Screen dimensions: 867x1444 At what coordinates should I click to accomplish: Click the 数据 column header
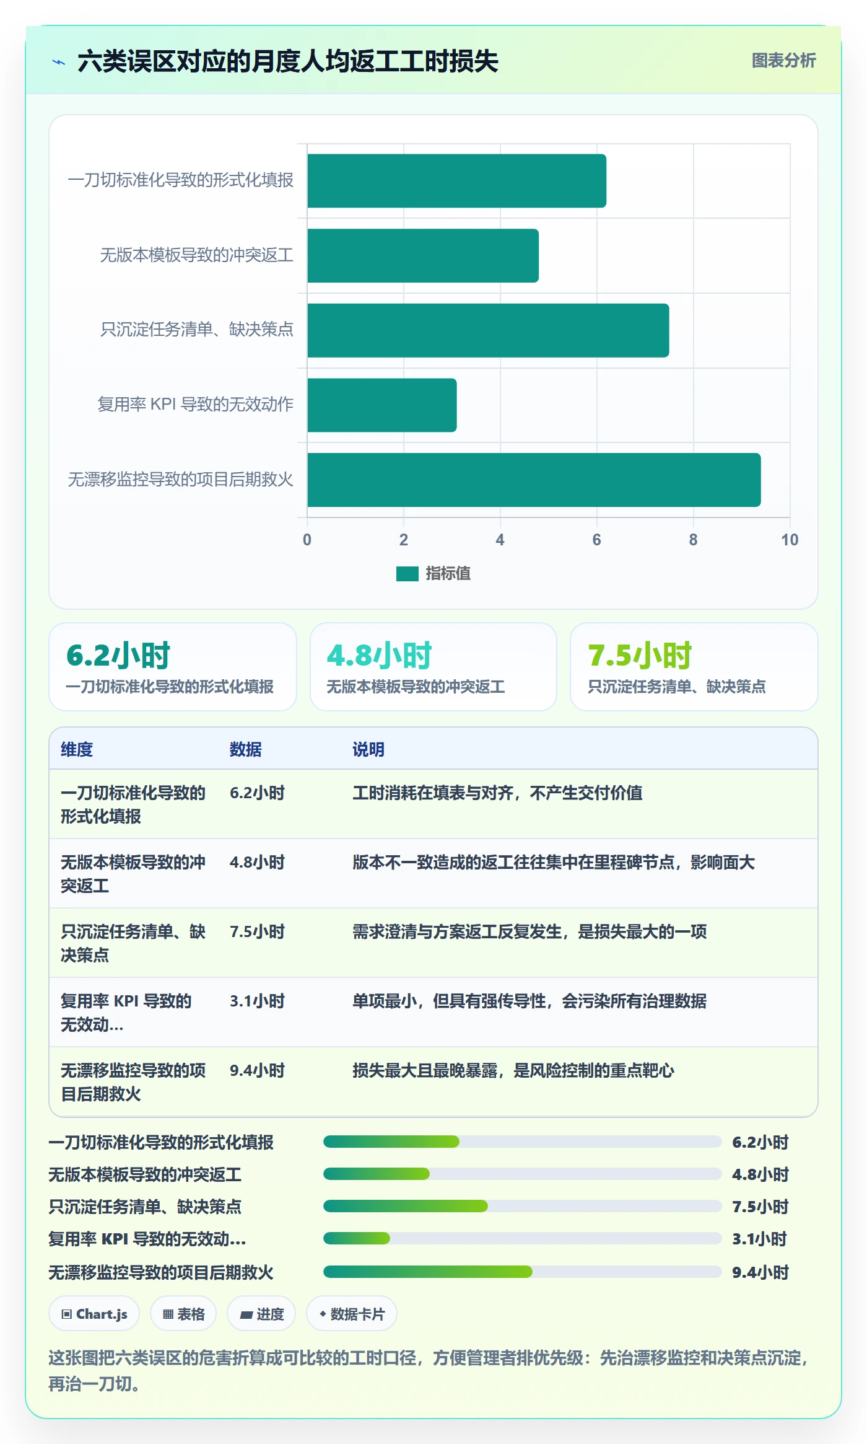tap(246, 749)
